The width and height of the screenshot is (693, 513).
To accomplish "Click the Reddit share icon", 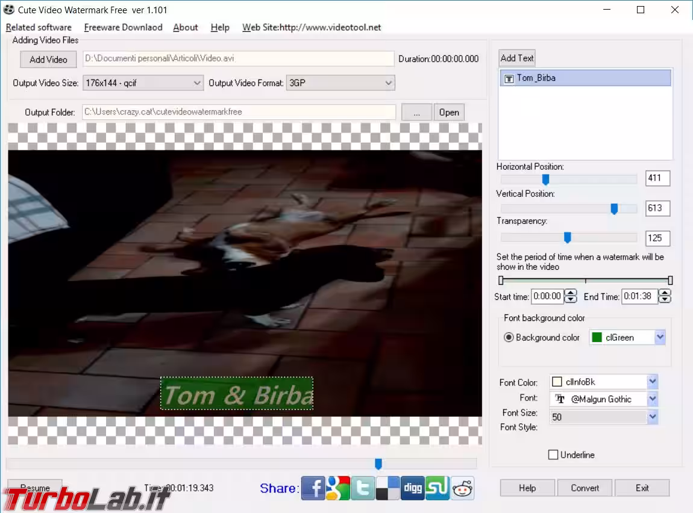I will point(463,488).
